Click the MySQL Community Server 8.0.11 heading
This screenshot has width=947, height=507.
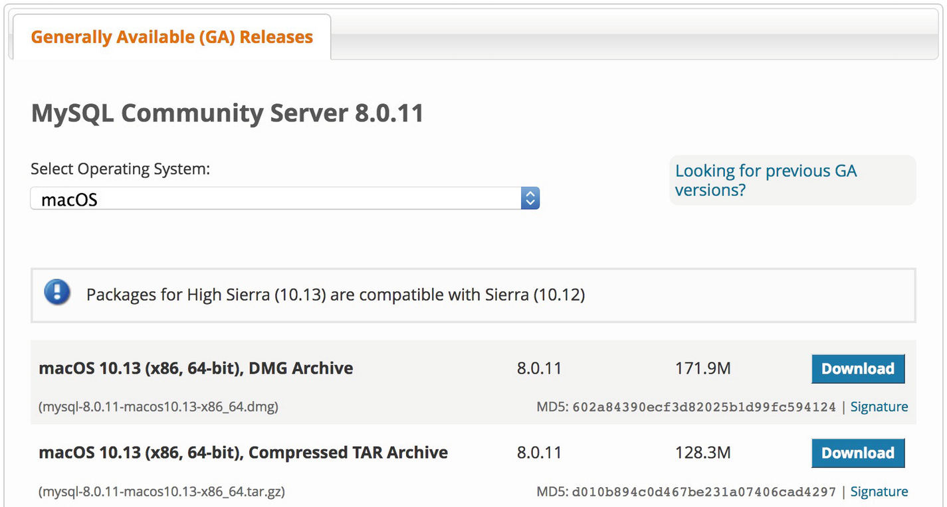227,113
